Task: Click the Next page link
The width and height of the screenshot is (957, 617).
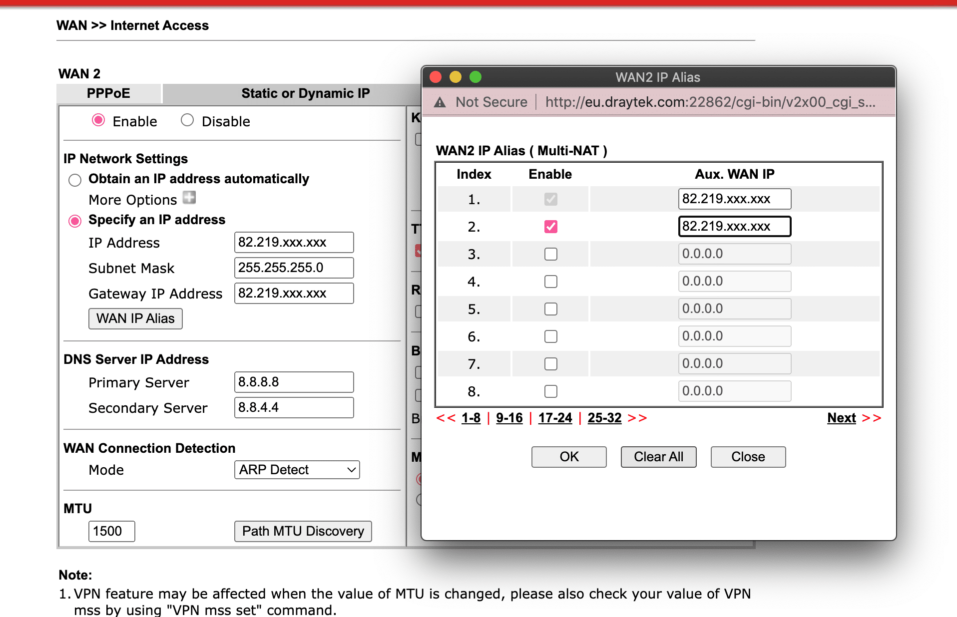Action: pos(841,418)
